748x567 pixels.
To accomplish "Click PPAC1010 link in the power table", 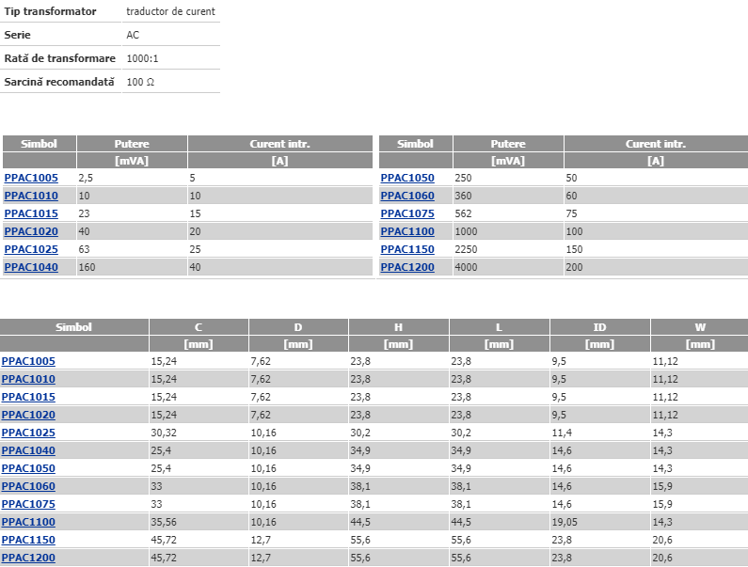I will [31, 196].
